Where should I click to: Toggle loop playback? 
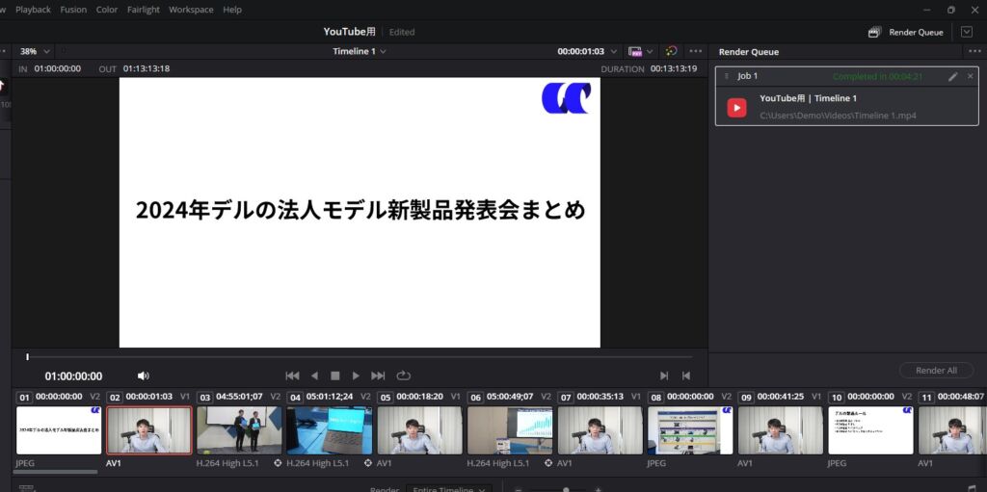[403, 375]
